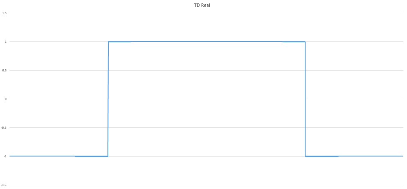This screenshot has width=407, height=189.
Task: Select the "TD Real" chart title
Action: point(202,6)
